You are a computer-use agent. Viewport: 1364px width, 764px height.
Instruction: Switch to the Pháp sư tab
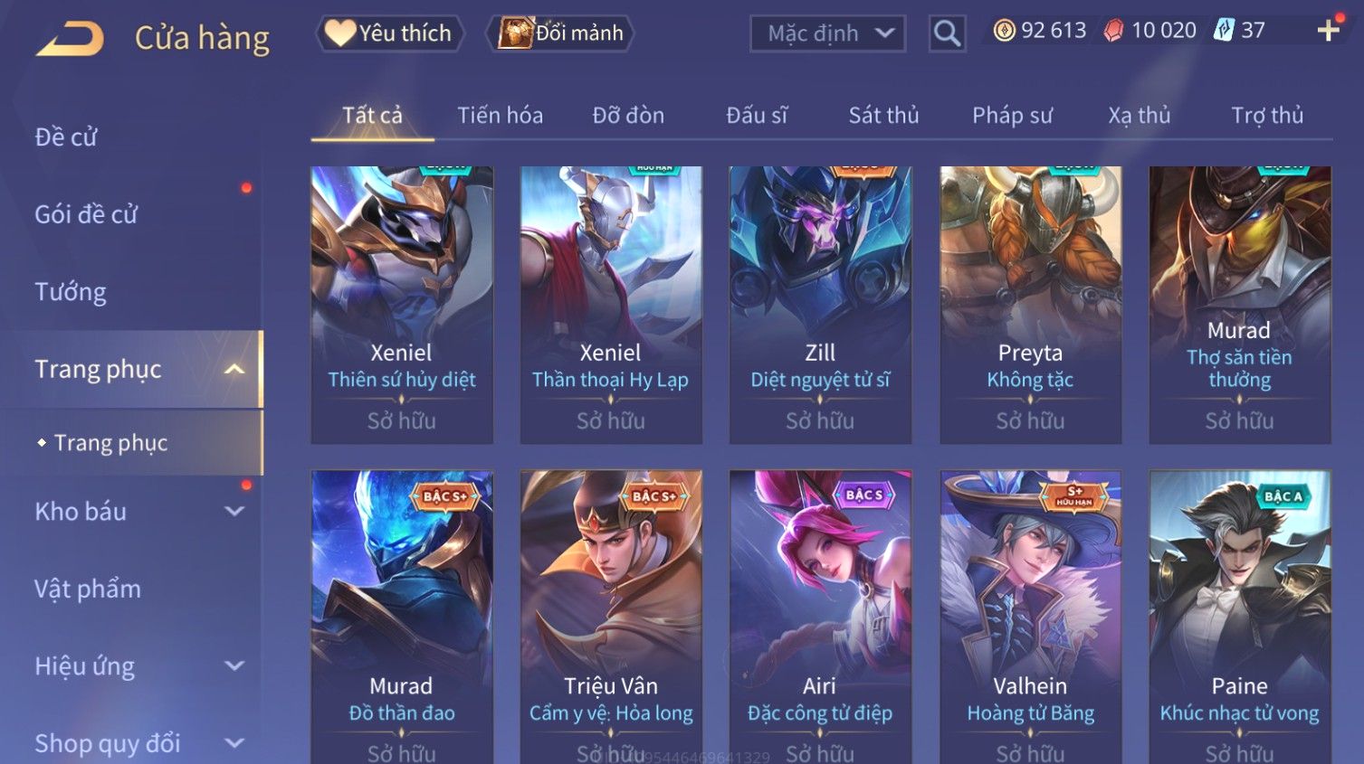click(1012, 115)
